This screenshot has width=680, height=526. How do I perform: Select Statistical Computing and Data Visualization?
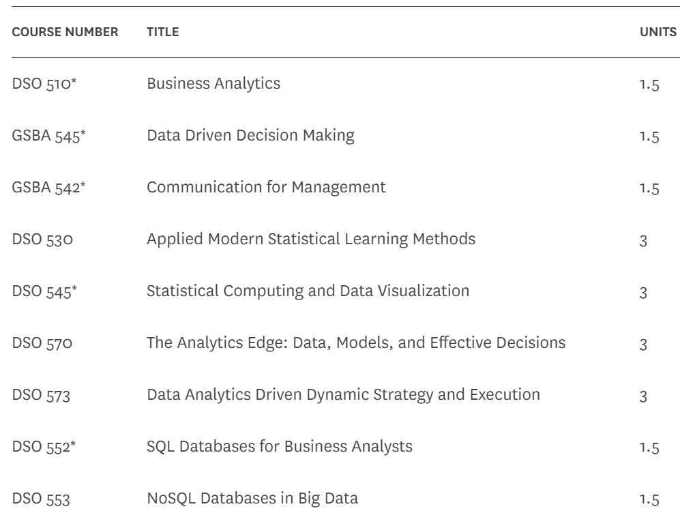click(x=308, y=291)
